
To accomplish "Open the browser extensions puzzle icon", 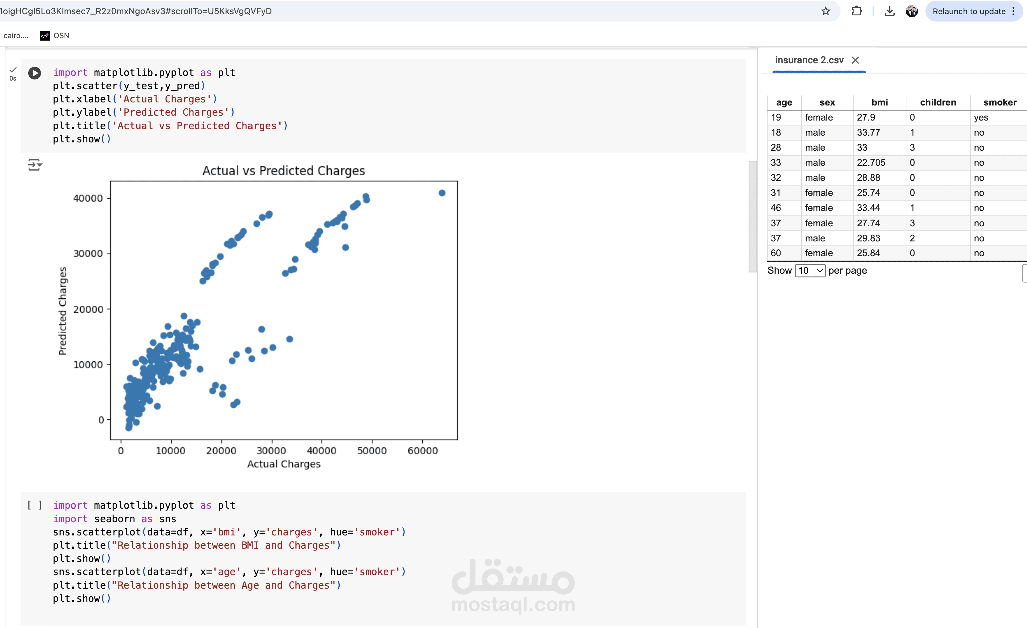I will tap(857, 11).
